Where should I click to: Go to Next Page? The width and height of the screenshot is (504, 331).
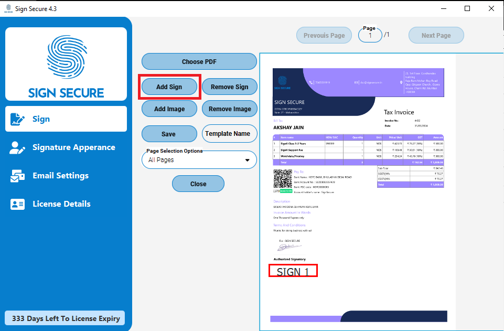[436, 35]
